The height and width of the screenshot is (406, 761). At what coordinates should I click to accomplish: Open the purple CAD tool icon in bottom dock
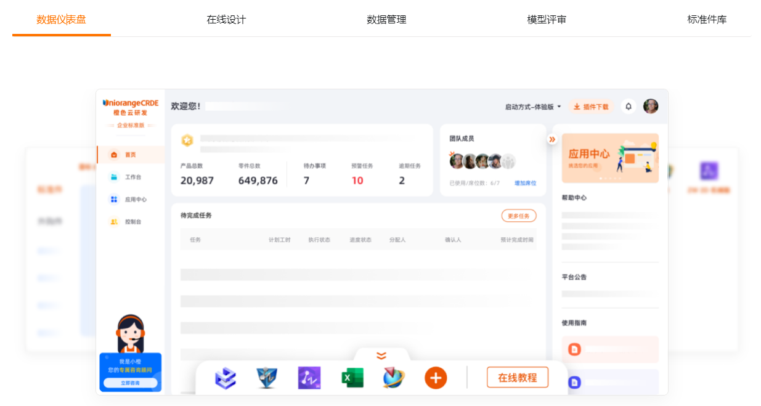point(309,377)
